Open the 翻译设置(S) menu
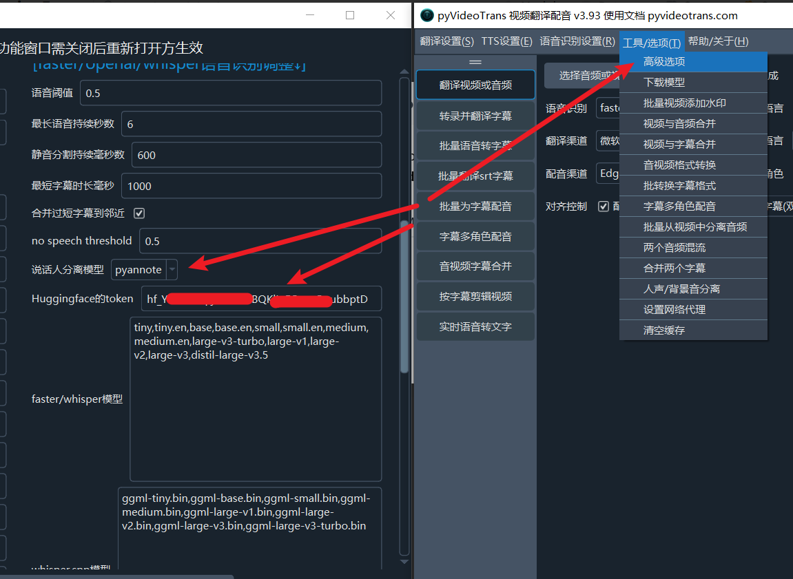 tap(447, 41)
